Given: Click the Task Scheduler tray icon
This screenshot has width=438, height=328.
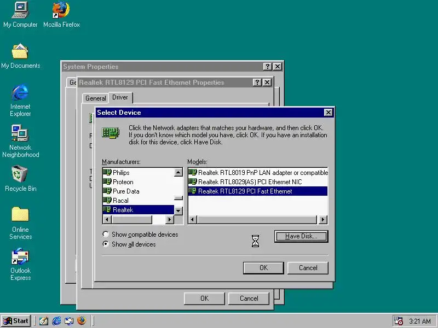Looking at the screenshot, I should pyautogui.click(x=399, y=321).
